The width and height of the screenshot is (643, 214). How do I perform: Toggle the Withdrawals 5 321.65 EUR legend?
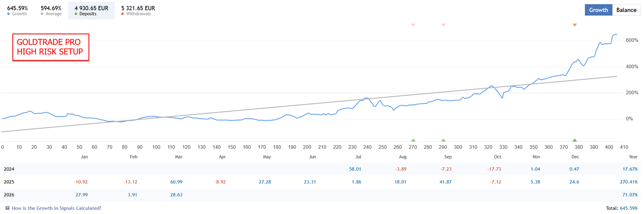[x=138, y=11]
